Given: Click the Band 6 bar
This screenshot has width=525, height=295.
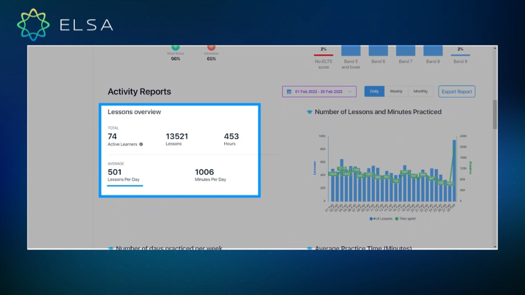Looking at the screenshot, I should coord(378,50).
